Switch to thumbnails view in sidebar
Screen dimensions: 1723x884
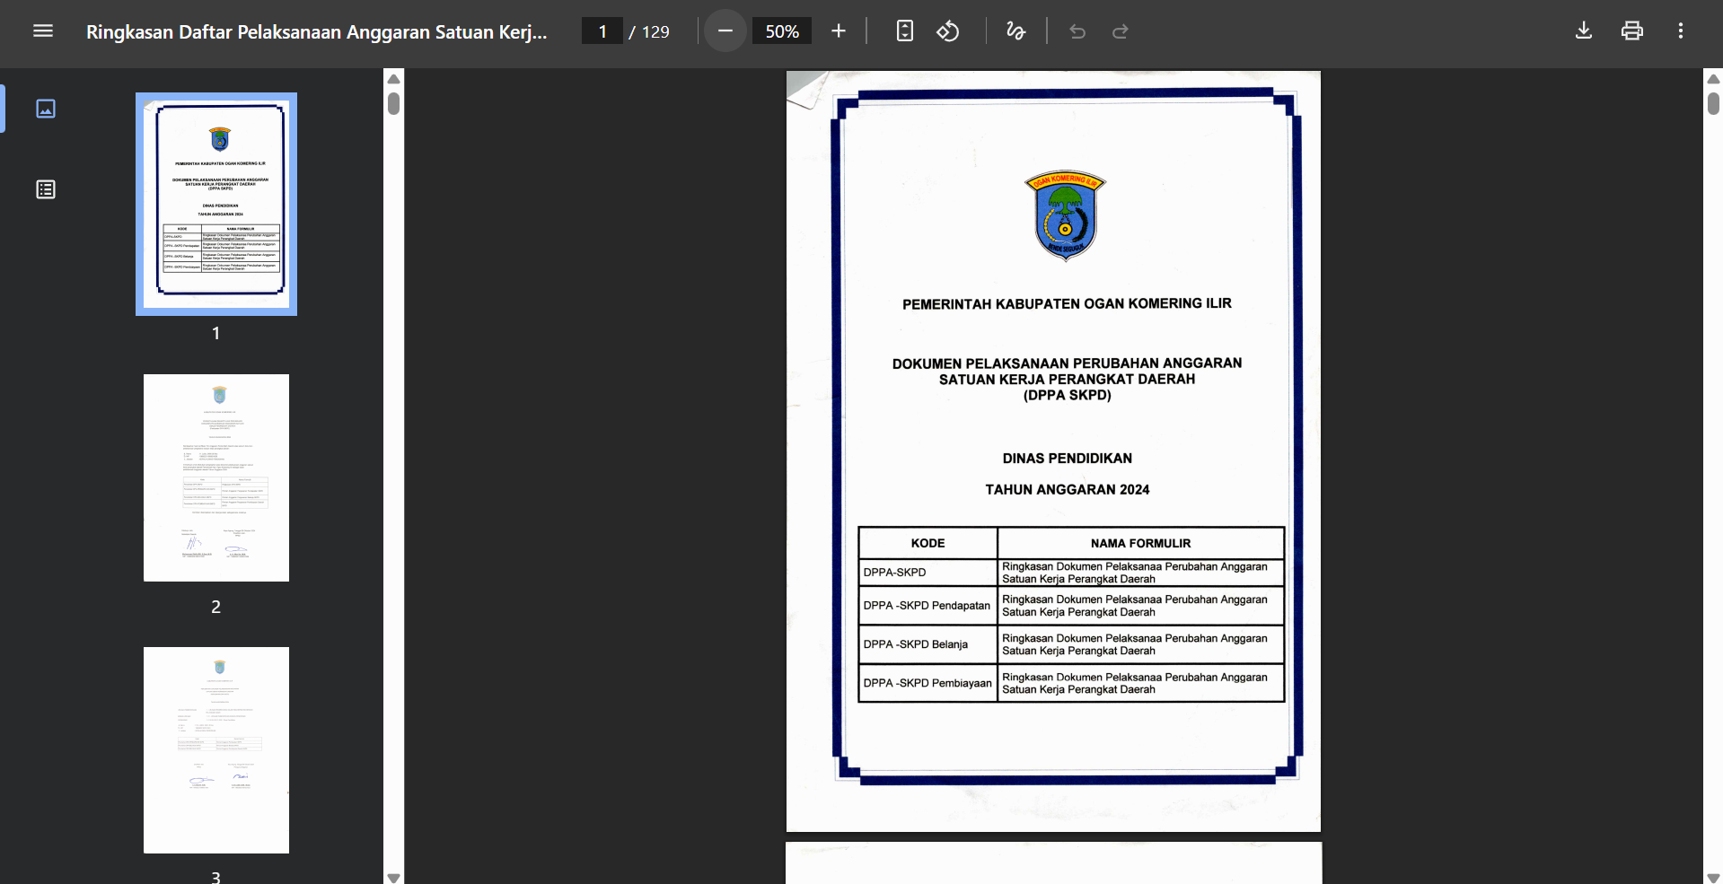point(46,109)
